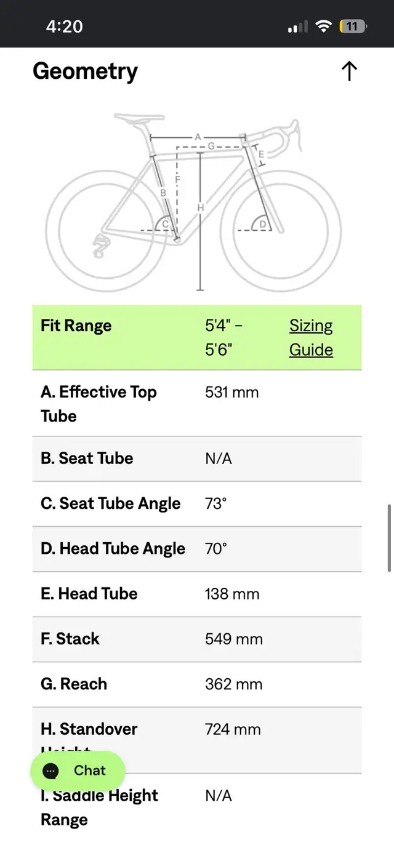
Task: Collapse Geometry section with the up arrow
Action: pos(349,71)
